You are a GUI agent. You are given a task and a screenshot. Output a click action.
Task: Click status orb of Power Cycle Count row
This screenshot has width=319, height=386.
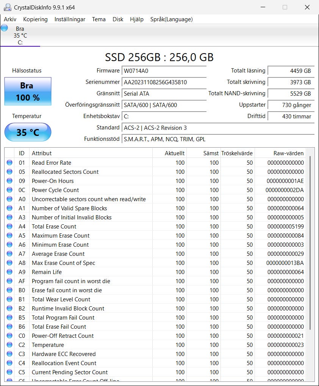point(9,190)
